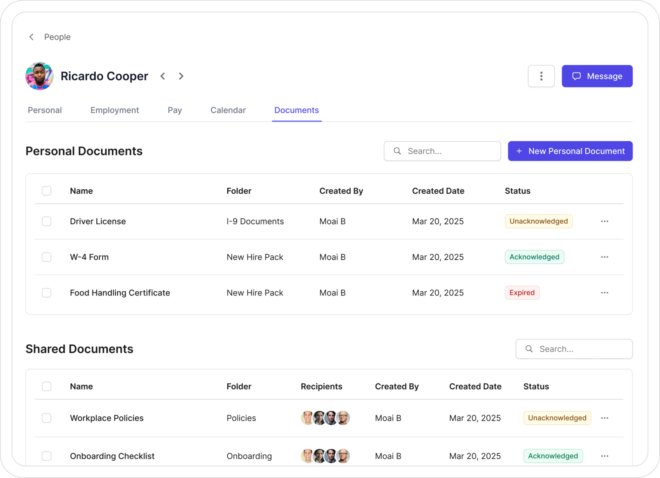Click the search magnifier in Personal Documents
This screenshot has height=478, width=660.
[x=396, y=151]
